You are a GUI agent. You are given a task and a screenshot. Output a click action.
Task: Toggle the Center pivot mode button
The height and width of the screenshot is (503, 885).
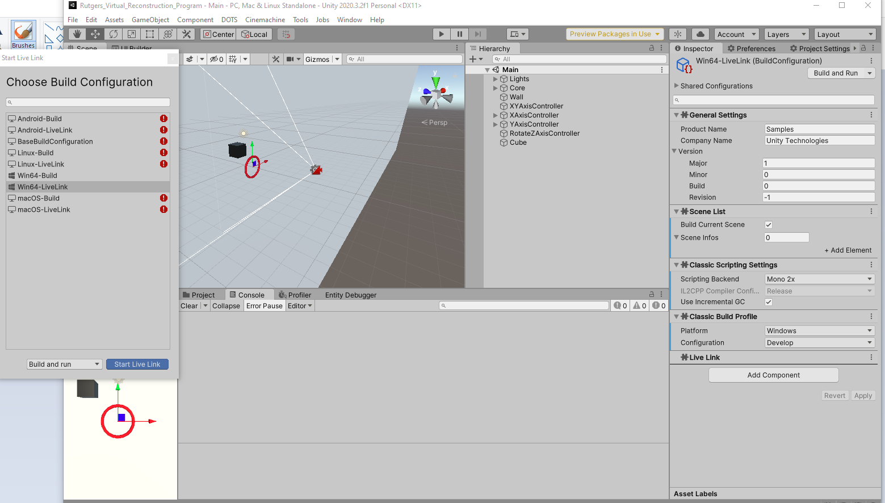tap(218, 34)
